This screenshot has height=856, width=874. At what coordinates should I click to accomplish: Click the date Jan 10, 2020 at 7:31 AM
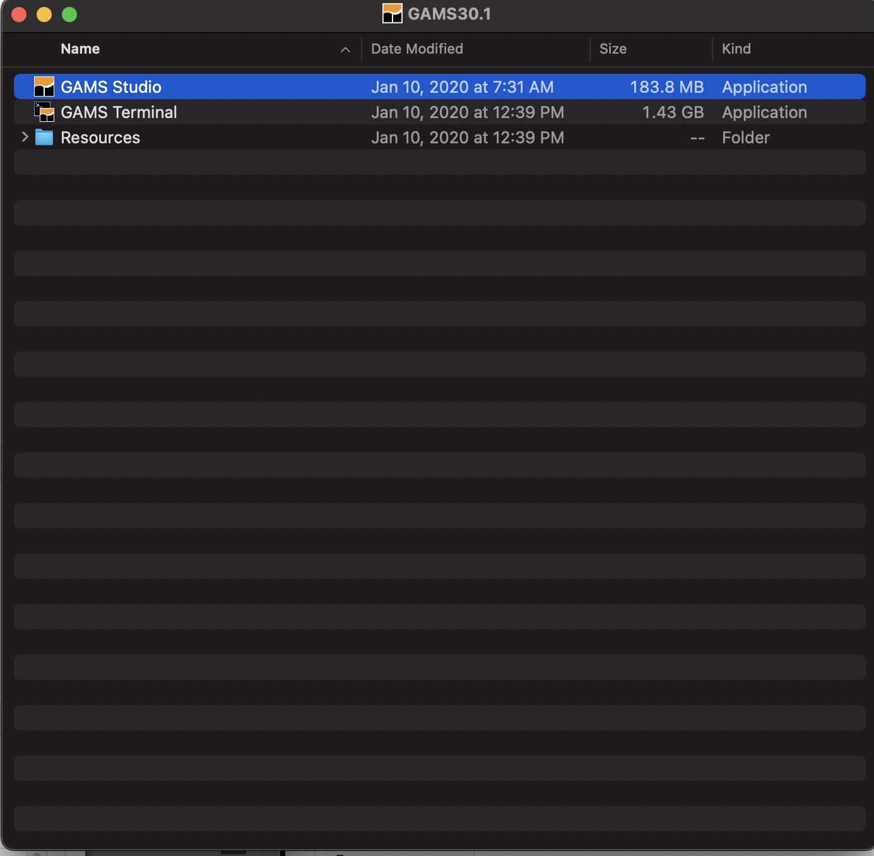click(x=463, y=86)
